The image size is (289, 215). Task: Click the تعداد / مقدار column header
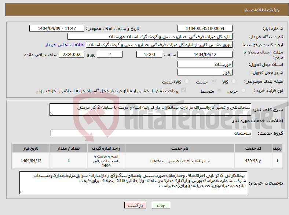[x=69, y=148]
